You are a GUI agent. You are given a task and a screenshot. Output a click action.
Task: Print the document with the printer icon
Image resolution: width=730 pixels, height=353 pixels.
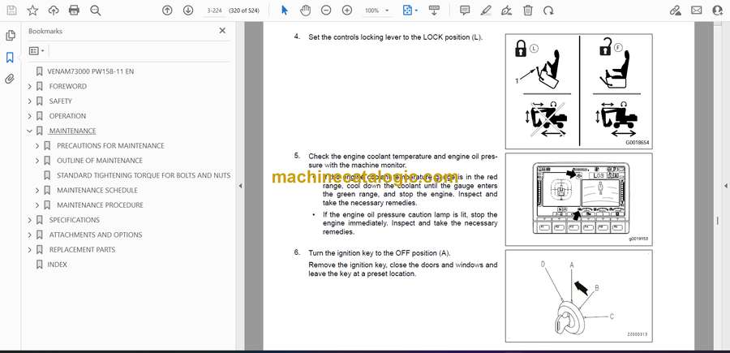tap(74, 11)
